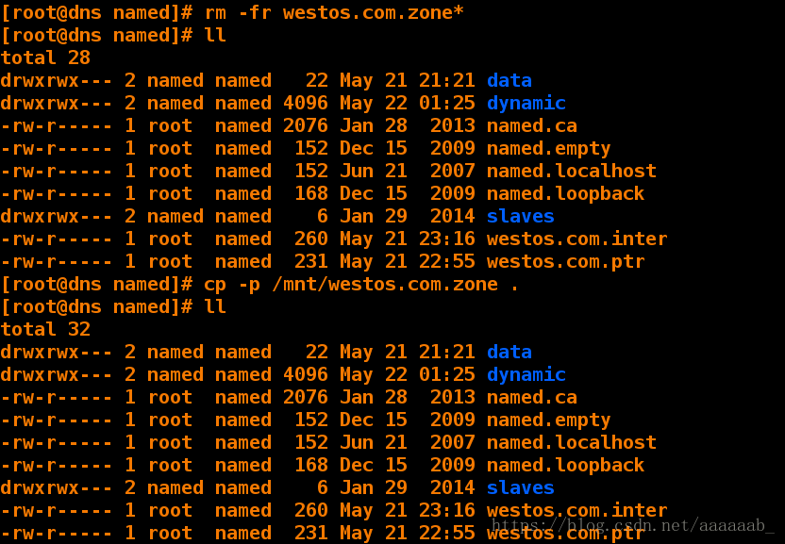Click size "260" in the total 28 listing
This screenshot has width=785, height=544.
coord(311,239)
